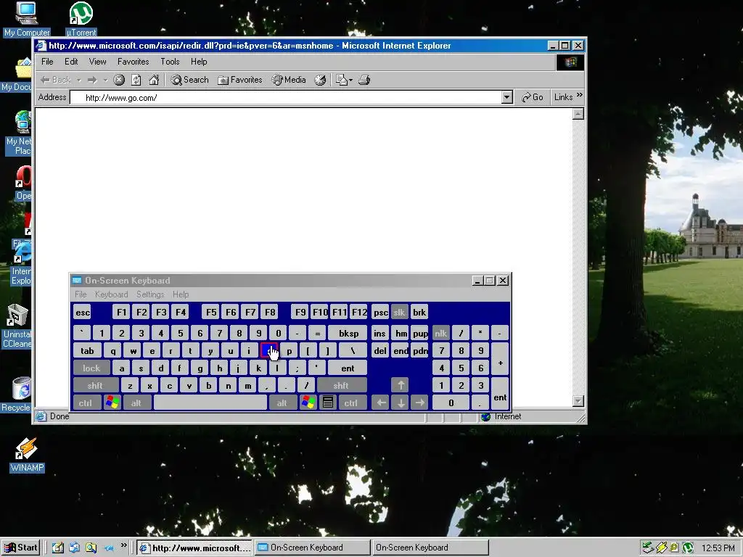Open the Favorites pane from the toolbar

pos(239,80)
